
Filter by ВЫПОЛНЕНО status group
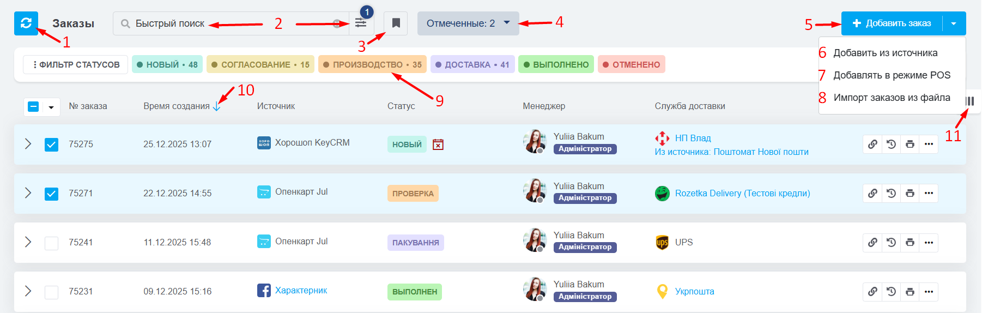click(556, 64)
